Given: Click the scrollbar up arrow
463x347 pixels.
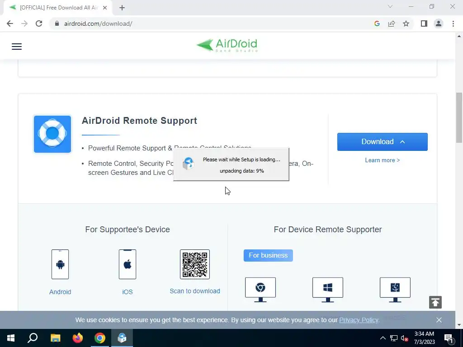Looking at the screenshot, I should tap(459, 36).
